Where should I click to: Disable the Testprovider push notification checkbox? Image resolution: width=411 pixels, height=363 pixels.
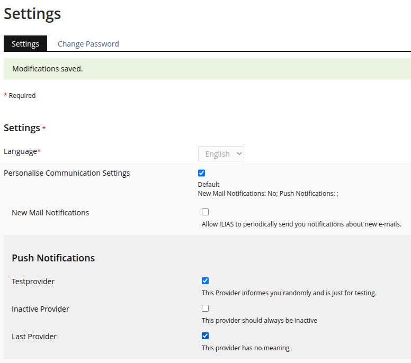205,281
